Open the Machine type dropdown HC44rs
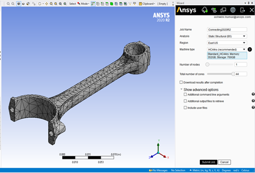This screenshot has width=255, height=173. click(x=227, y=49)
